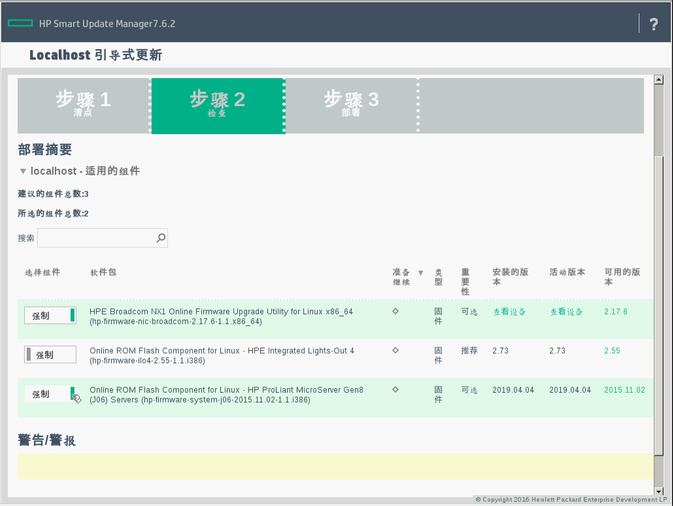This screenshot has height=506, width=673.
Task: Click installed version 2019.04.04 cell
Action: [x=513, y=390]
